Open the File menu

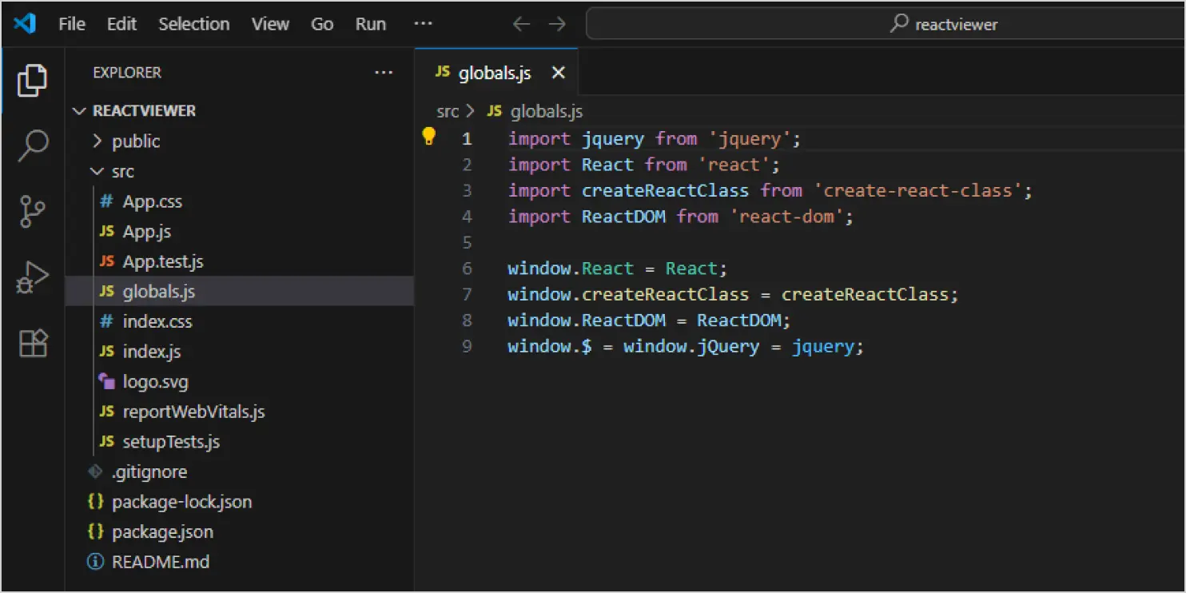[x=71, y=24]
